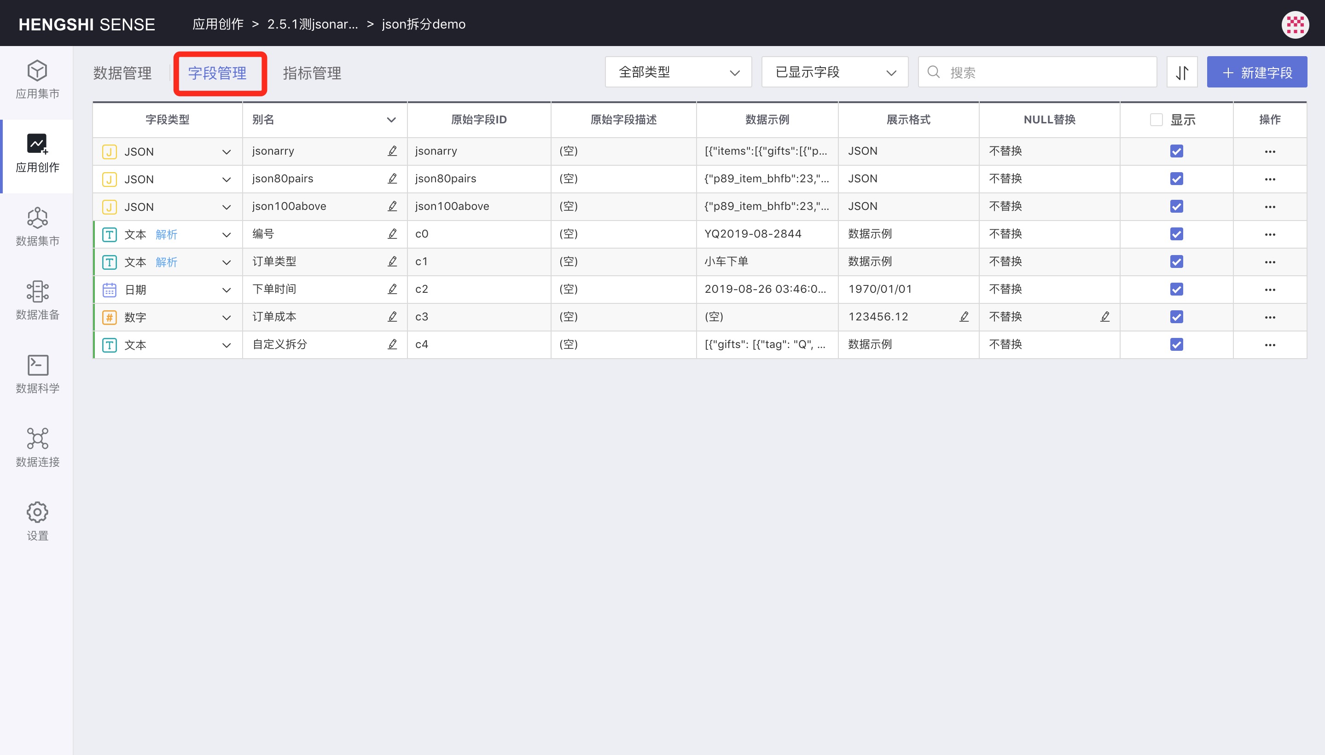Expand the 别名 column header dropdown
1325x755 pixels.
pos(391,120)
